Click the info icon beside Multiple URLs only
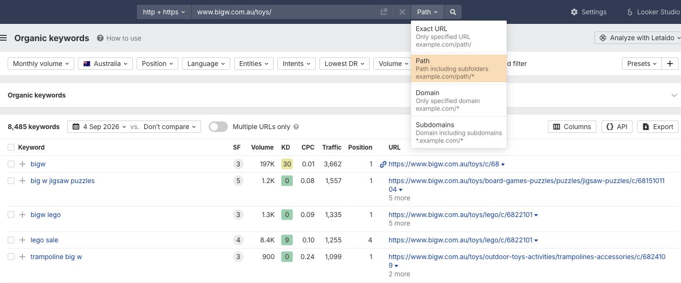681x283 pixels. coord(296,127)
